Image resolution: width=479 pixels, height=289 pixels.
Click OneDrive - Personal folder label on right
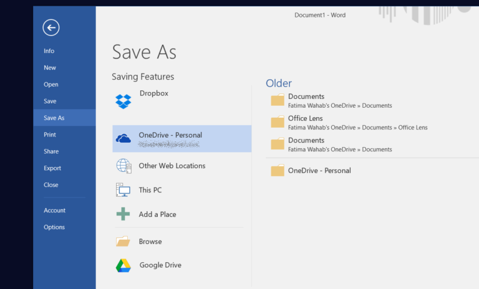(x=319, y=171)
